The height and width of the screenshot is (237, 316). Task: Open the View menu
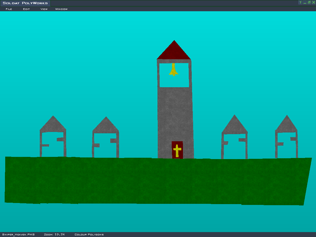(x=44, y=9)
